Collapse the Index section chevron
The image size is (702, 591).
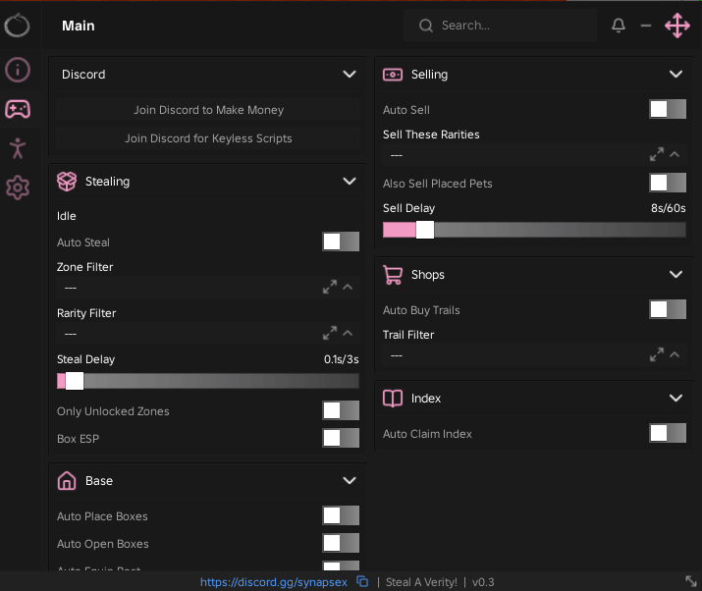(x=676, y=398)
